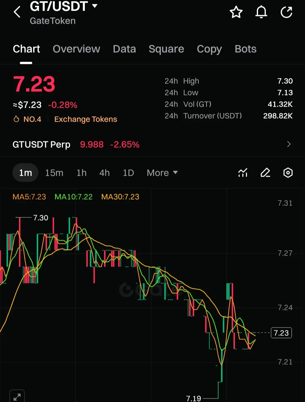This screenshot has height=402, width=305.
Task: Open the Data tab
Action: [124, 49]
